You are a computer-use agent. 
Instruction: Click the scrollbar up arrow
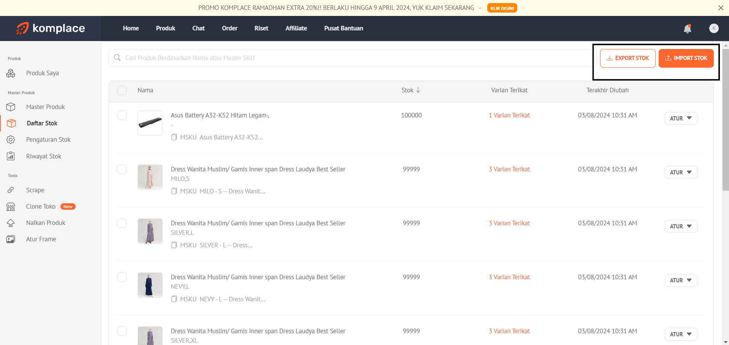tap(726, 45)
